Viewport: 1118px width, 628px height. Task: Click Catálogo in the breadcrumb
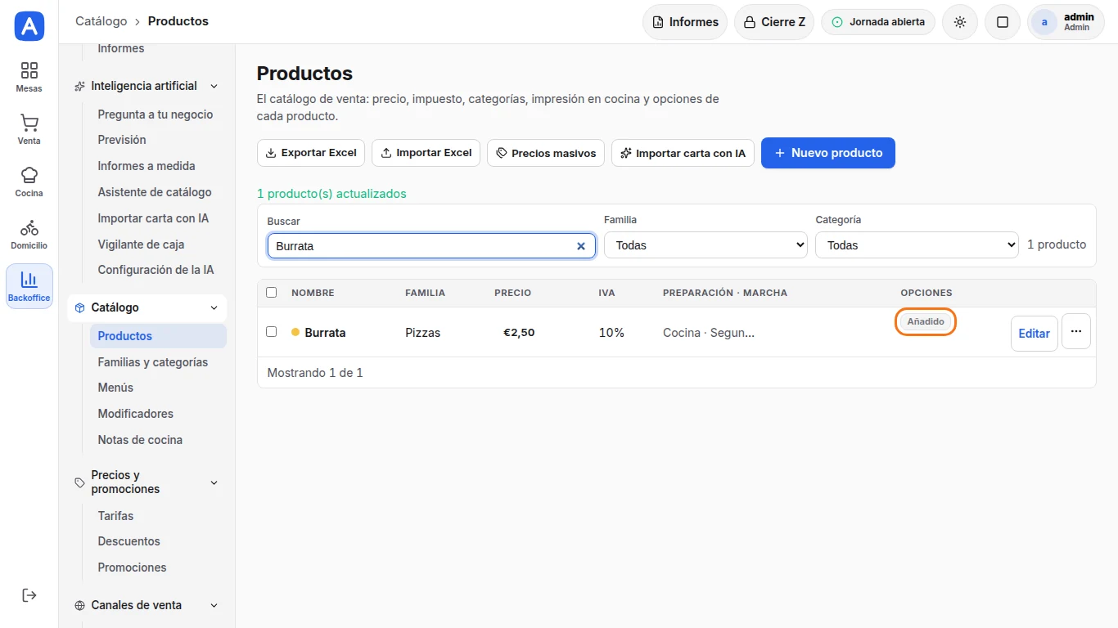(x=101, y=21)
